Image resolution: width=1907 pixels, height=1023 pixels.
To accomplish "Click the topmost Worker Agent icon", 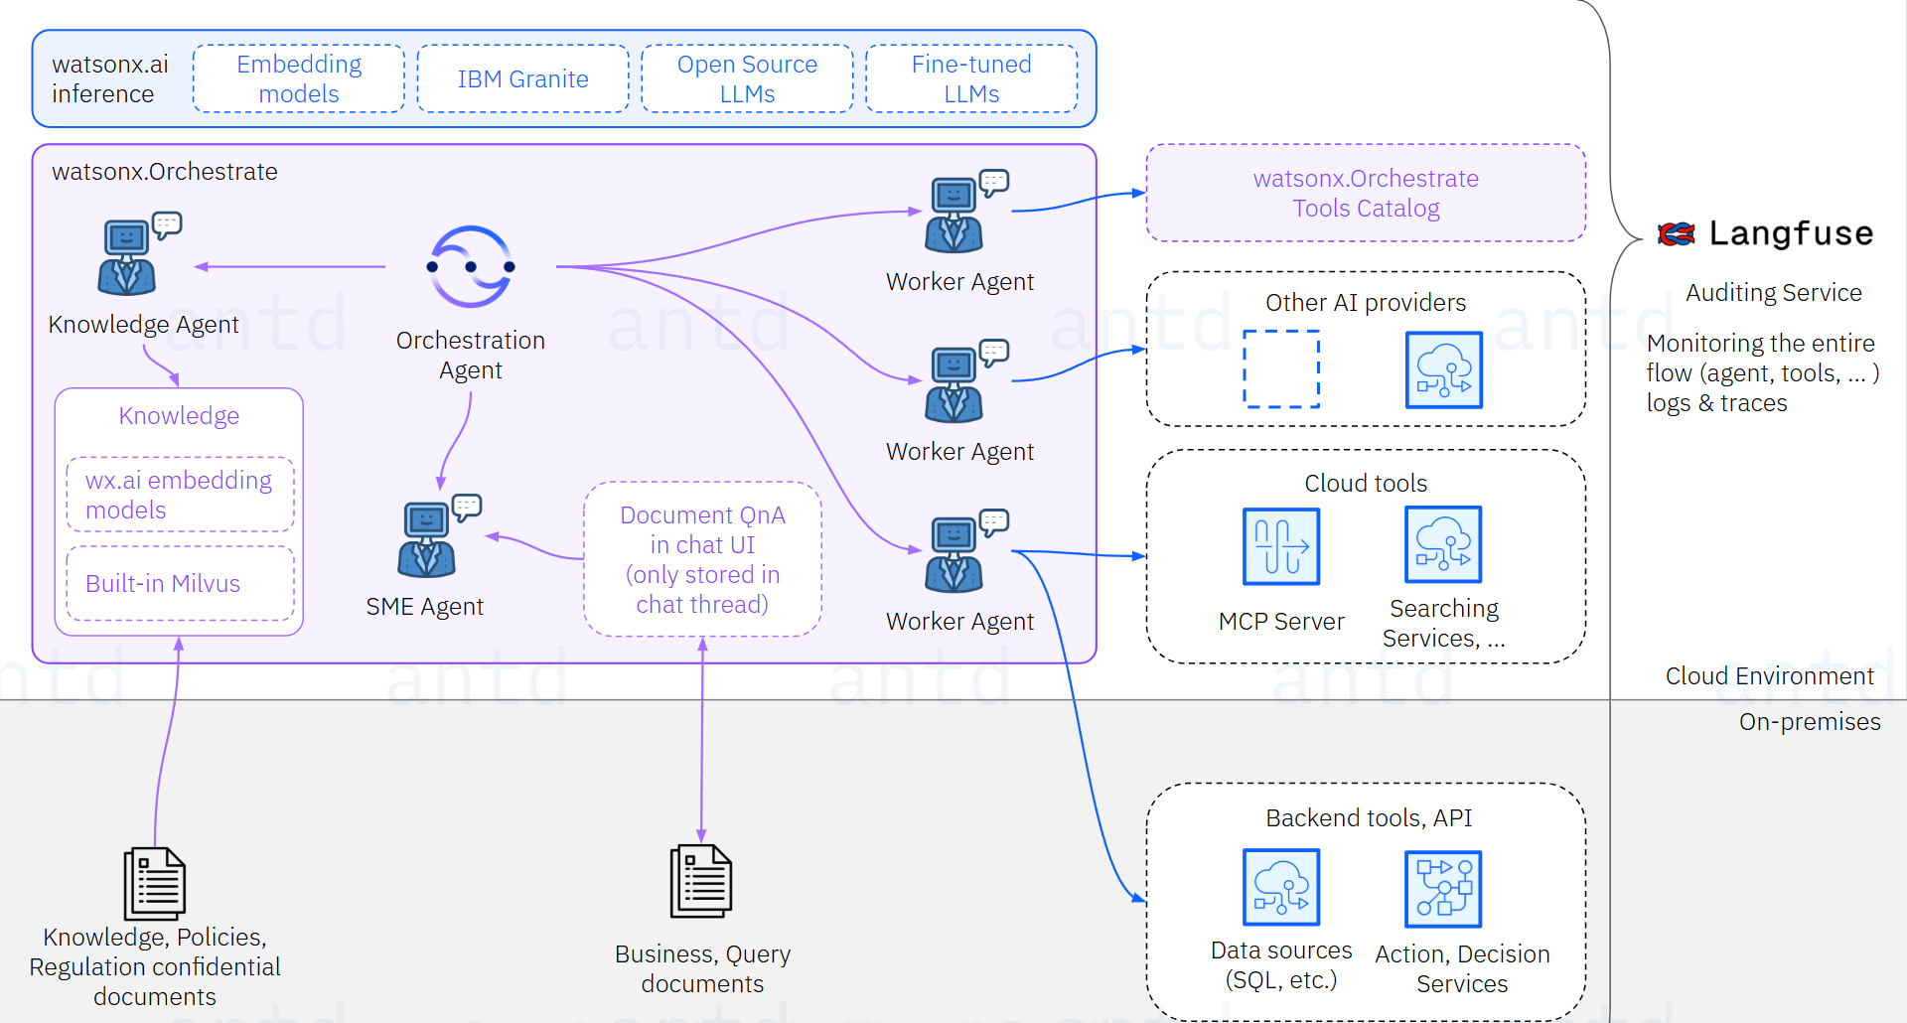I will (x=955, y=212).
